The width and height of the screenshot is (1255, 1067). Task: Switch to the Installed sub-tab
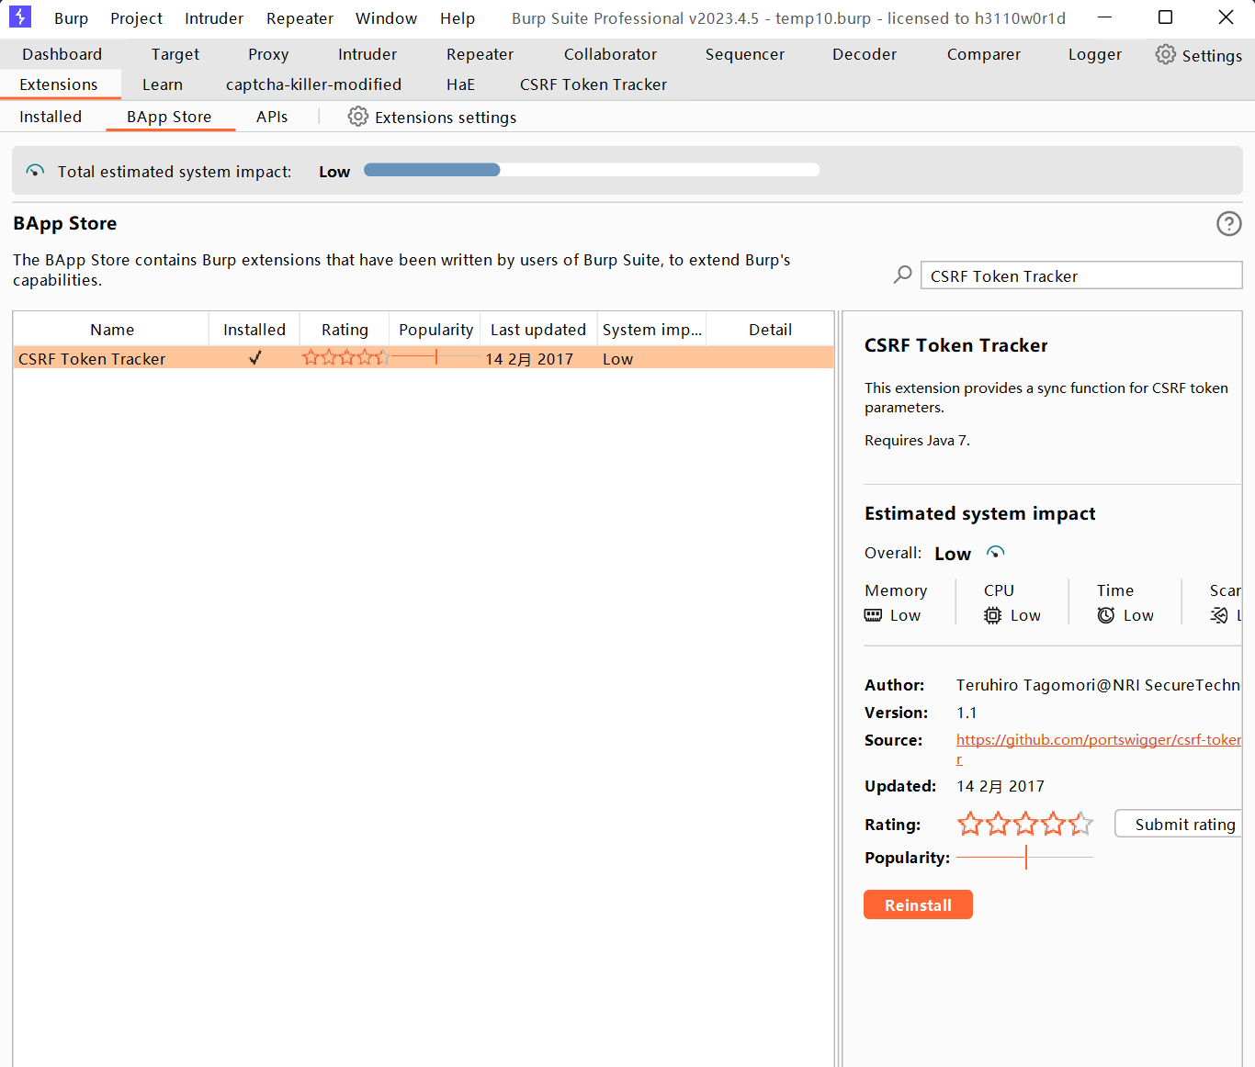(51, 117)
